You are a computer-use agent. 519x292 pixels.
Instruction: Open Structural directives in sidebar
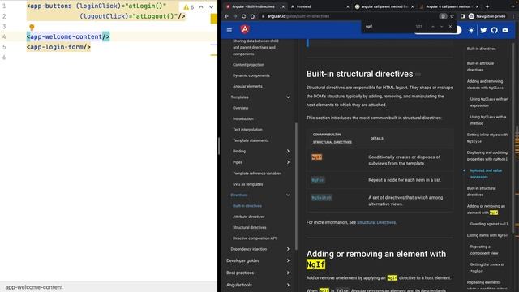250,227
